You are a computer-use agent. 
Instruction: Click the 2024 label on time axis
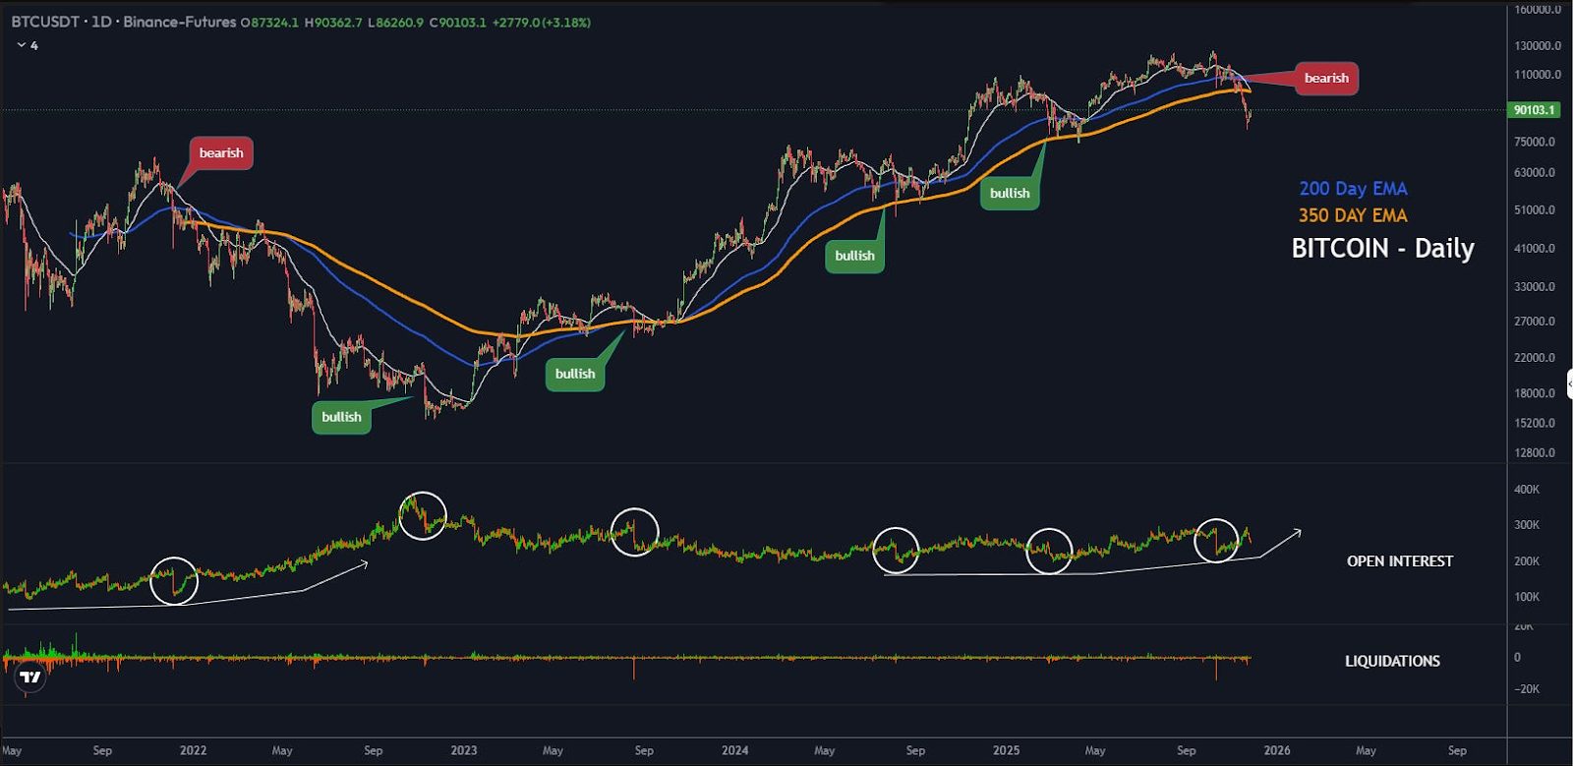(734, 750)
